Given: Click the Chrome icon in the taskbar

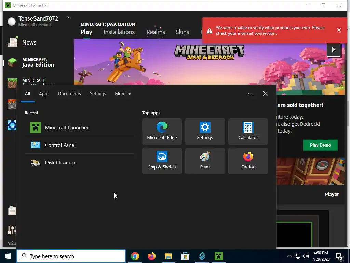Looking at the screenshot, I should click(135, 256).
